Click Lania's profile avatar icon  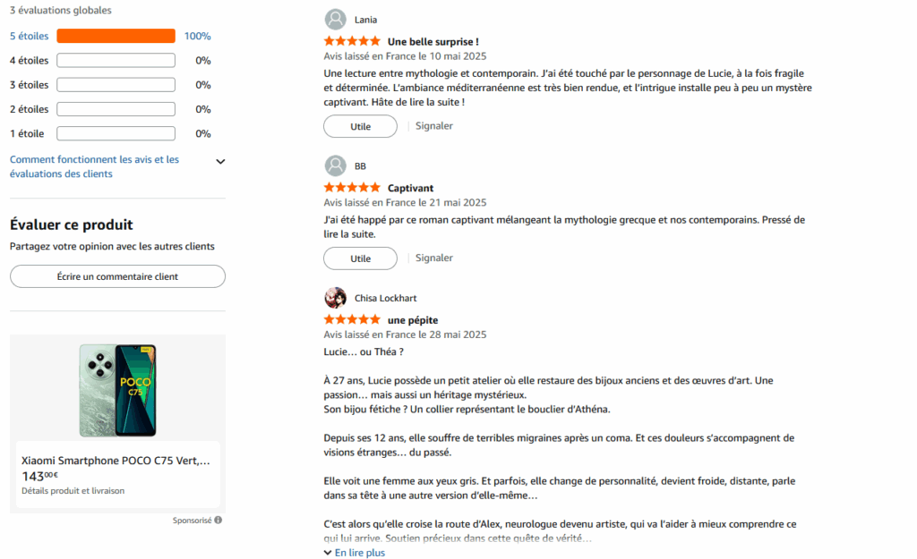click(335, 20)
